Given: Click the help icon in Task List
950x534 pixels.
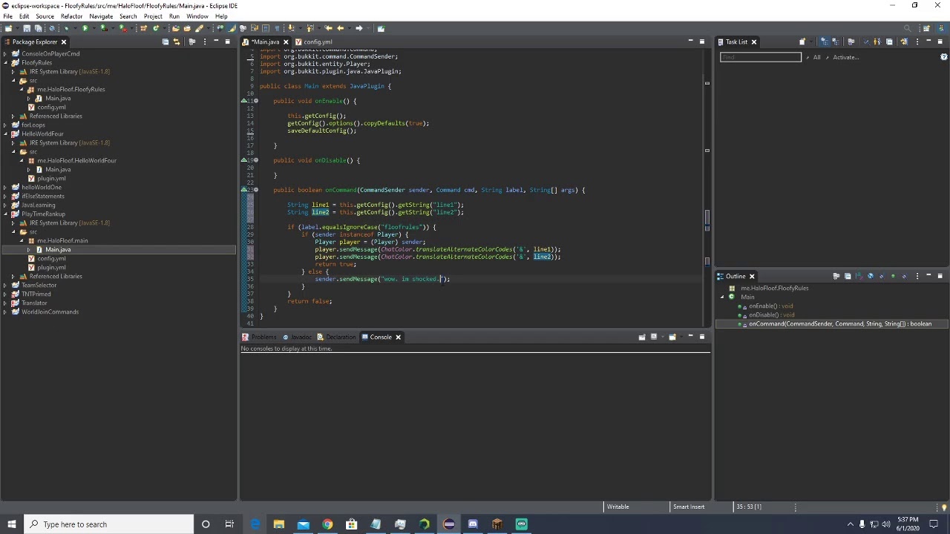Looking at the screenshot, I should click(943, 56).
